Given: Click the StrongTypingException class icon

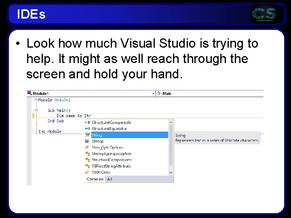Looking at the screenshot, I should click(87, 153).
